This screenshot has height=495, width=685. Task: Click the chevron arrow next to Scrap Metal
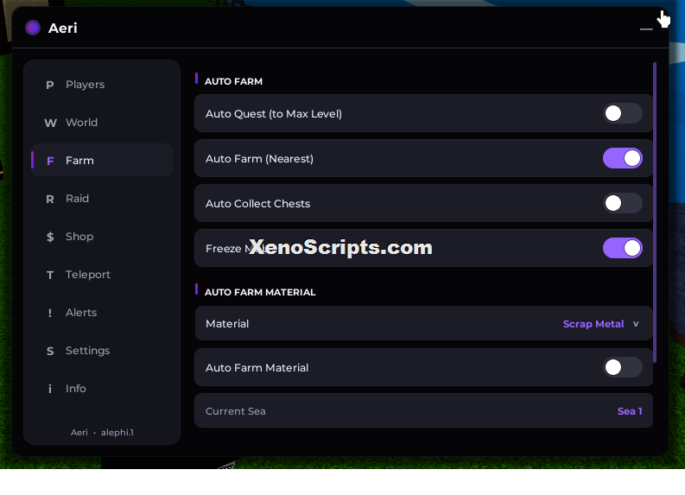tap(636, 324)
